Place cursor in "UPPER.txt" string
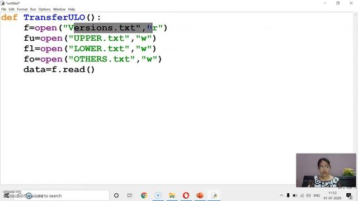 pos(99,38)
